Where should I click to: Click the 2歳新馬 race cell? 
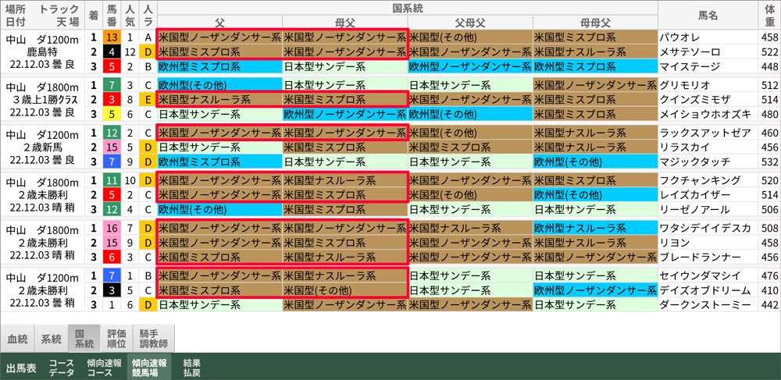coord(42,147)
